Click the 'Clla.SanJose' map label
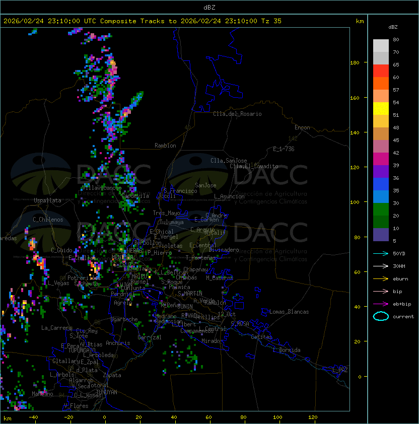This screenshot has height=424, width=419. [229, 161]
